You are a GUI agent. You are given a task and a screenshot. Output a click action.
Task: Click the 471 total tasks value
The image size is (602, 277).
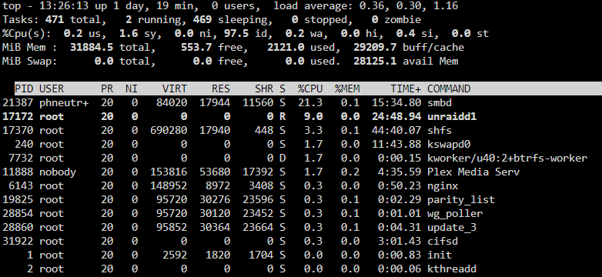click(55, 20)
